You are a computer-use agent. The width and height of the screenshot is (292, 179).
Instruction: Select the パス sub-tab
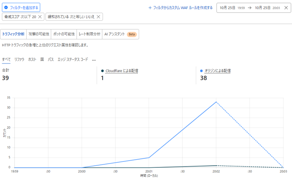tap(51, 60)
